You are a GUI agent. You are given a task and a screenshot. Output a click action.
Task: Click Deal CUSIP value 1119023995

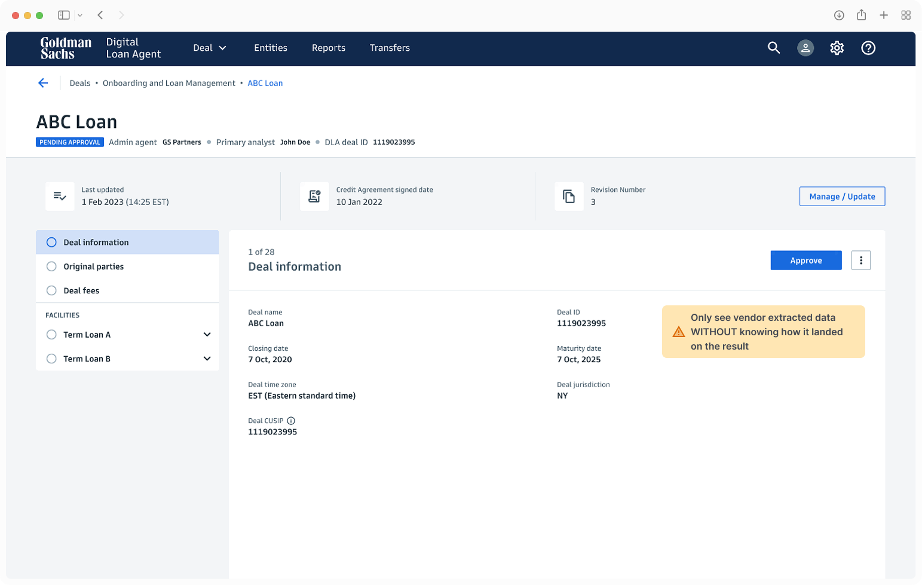click(272, 432)
